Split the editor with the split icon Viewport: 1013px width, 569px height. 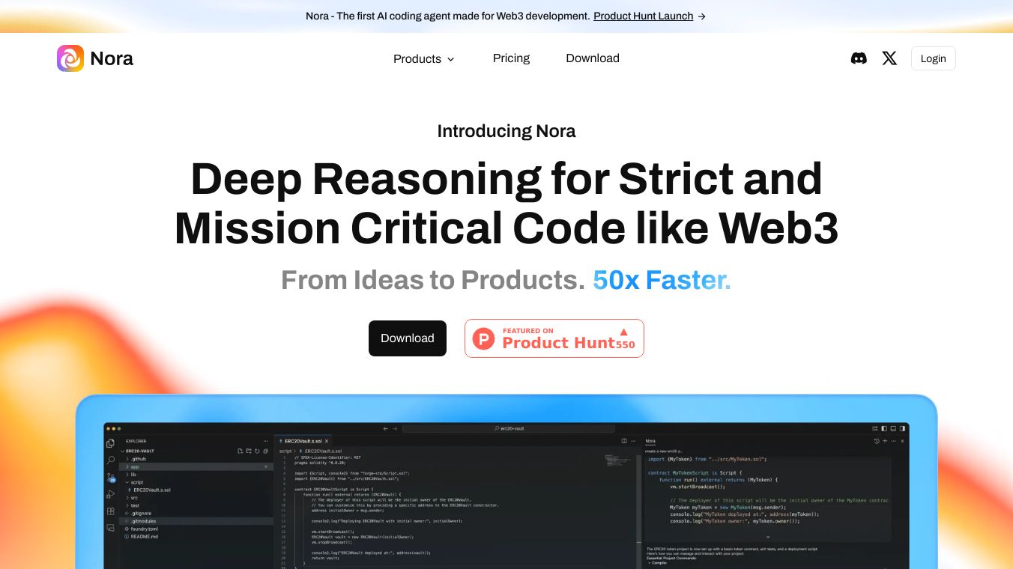pyautogui.click(x=625, y=441)
